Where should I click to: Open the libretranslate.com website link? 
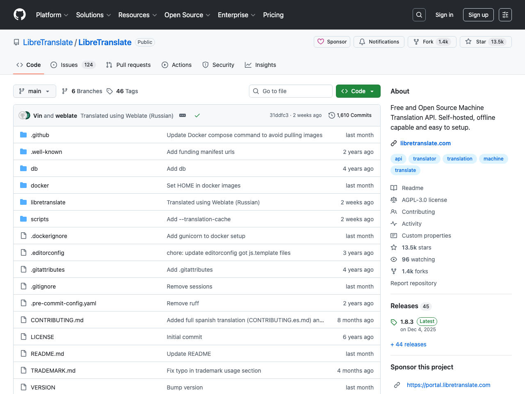click(x=425, y=143)
